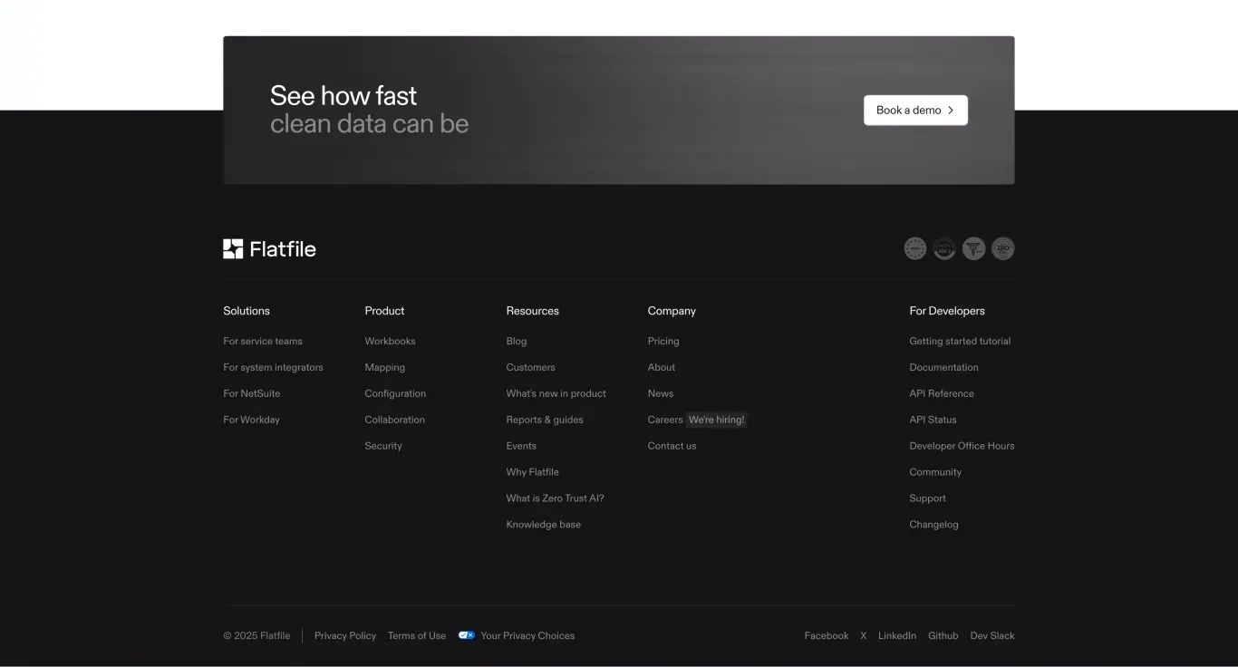1238x667 pixels.
Task: Open What is Zero Trust AI? link
Action: click(x=555, y=499)
